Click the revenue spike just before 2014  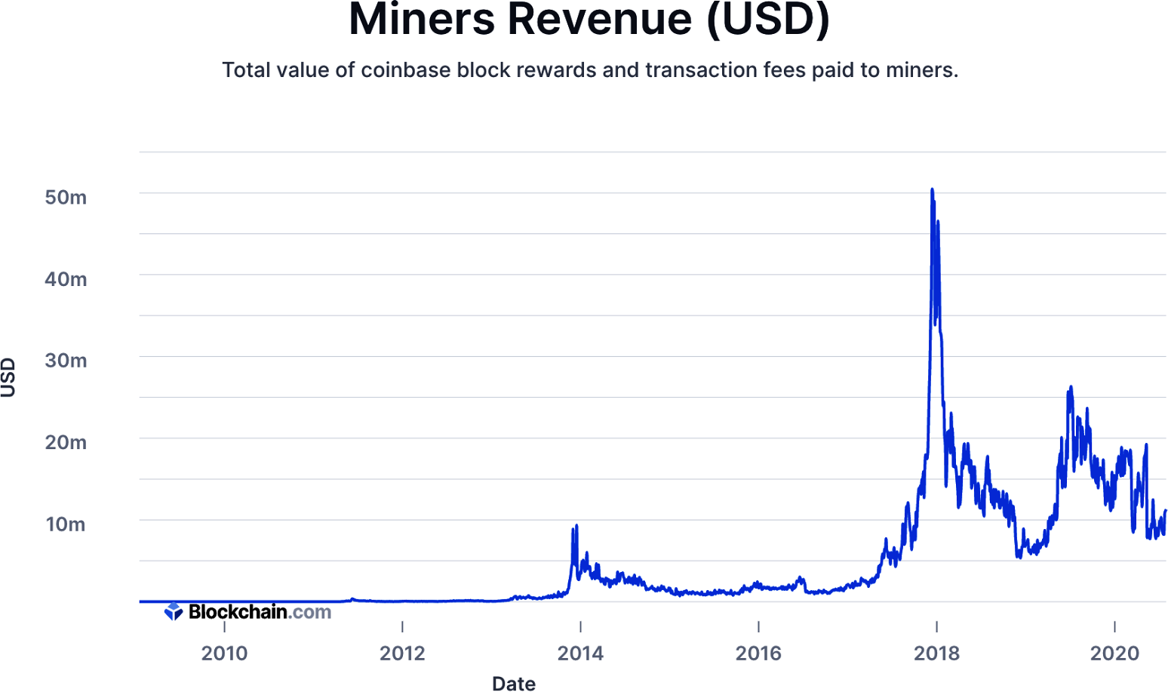(x=576, y=526)
